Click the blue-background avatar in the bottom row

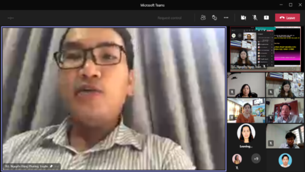tap(285, 160)
